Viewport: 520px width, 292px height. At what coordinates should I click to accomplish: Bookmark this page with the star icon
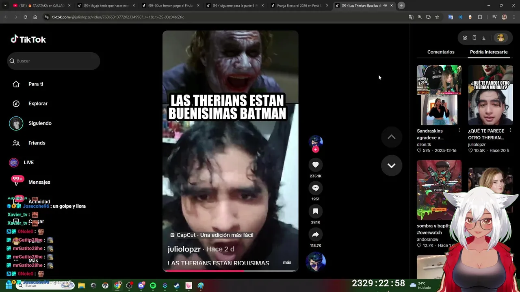coord(437,17)
